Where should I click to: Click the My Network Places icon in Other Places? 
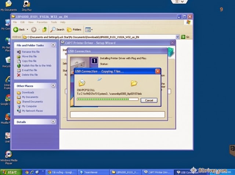[x=19, y=111]
